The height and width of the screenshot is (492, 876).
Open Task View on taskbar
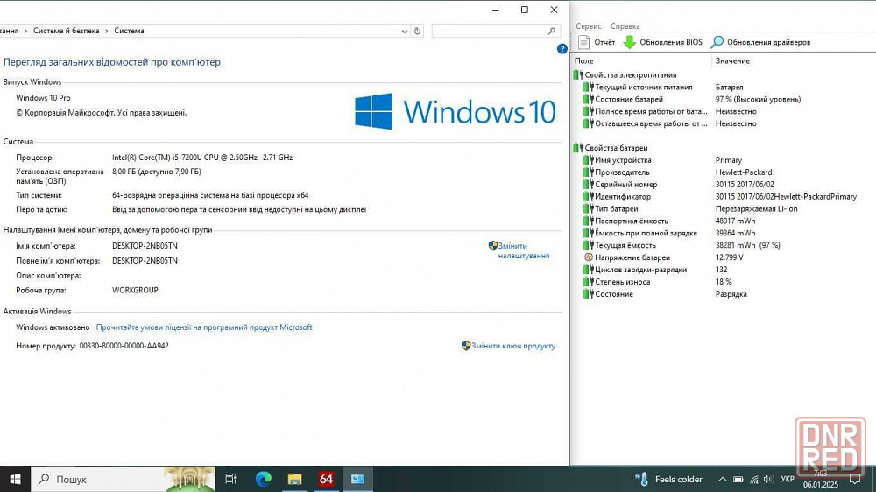point(230,479)
